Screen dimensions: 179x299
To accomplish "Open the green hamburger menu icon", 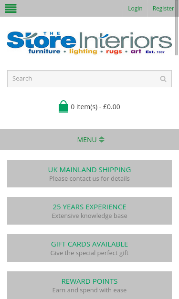I will coord(11,9).
